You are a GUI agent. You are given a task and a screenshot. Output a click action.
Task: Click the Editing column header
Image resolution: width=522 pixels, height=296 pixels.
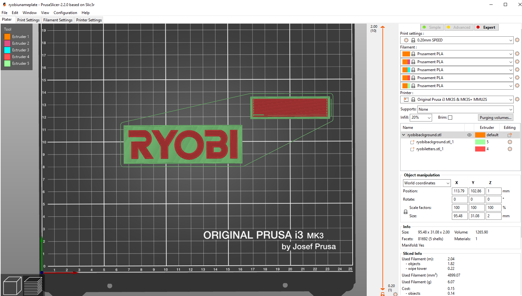coord(510,128)
